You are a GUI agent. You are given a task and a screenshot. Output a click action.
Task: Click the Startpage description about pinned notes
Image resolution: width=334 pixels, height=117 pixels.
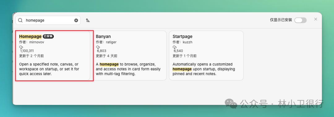tap(203, 69)
